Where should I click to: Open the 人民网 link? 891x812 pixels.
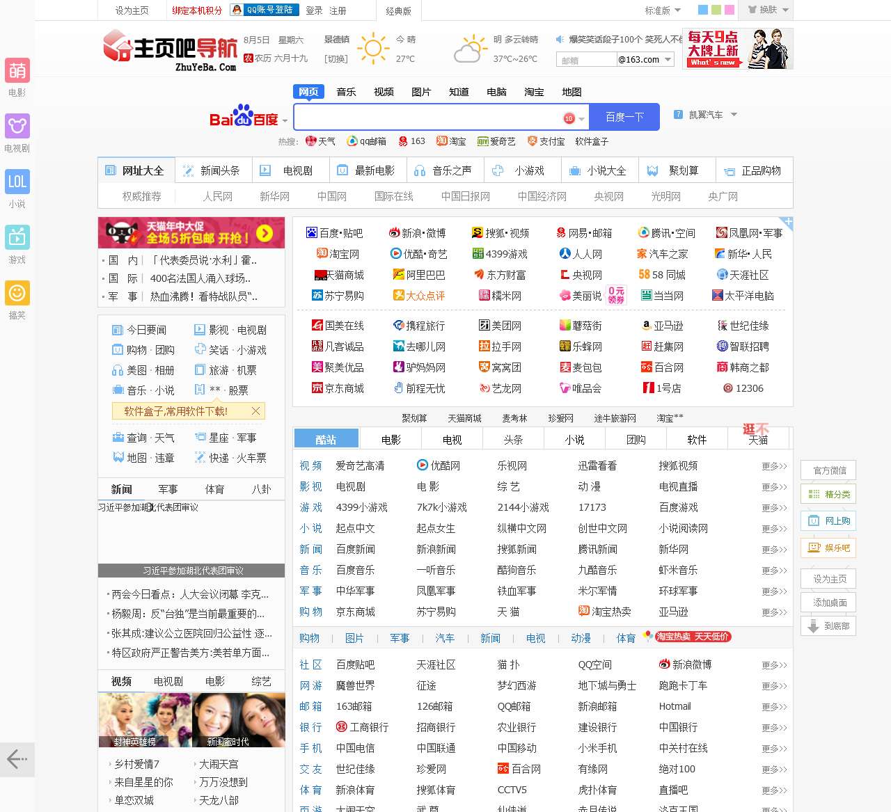(x=218, y=196)
